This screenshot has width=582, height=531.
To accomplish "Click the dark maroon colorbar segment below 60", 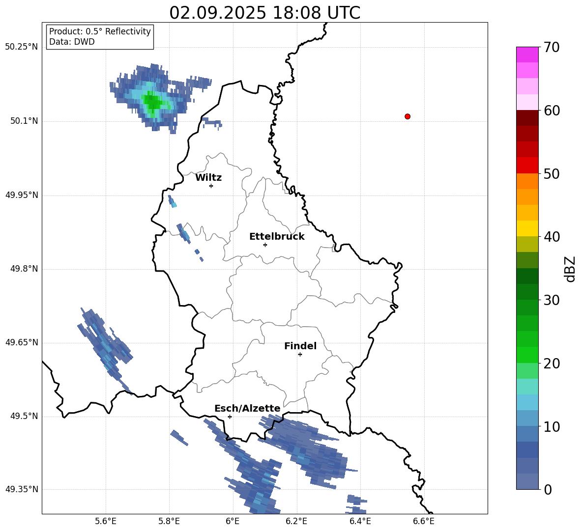I will (x=527, y=118).
